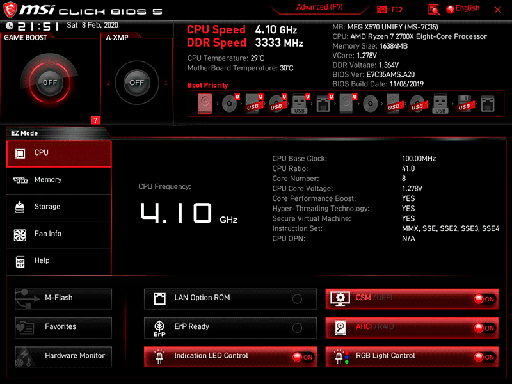
Task: Select the highlighted red hard disk boot device
Action: tap(205, 104)
